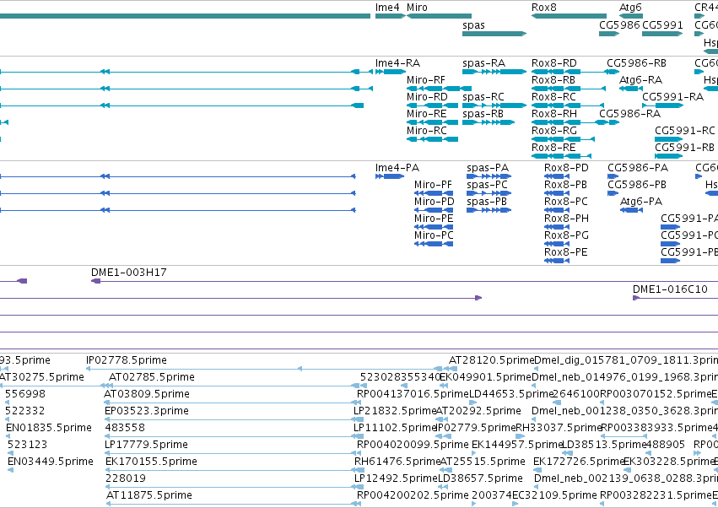The image size is (718, 508).
Task: Select the Ime4-PA protein label
Action: 397,168
